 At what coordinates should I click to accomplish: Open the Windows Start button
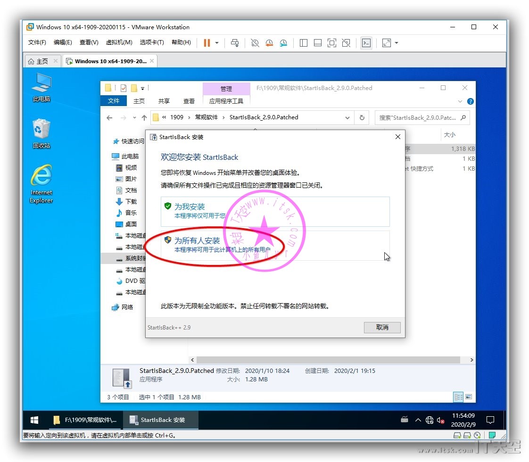[34, 420]
